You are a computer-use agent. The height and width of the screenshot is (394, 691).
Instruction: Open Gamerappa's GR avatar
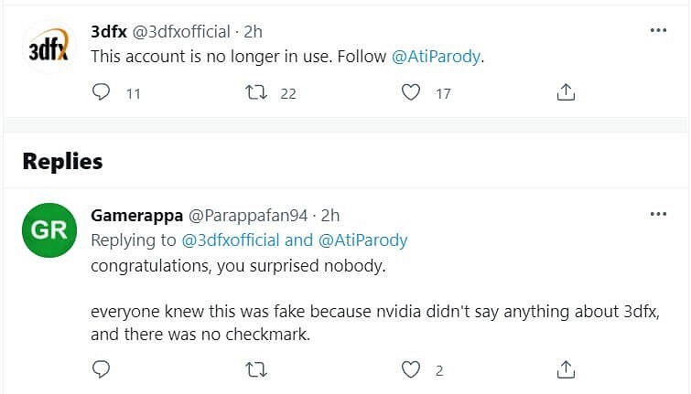49,230
